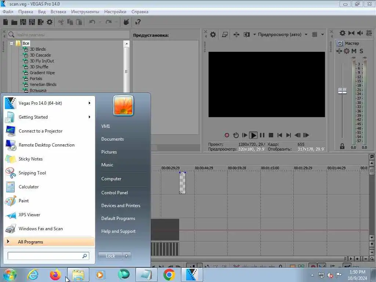
Task: Click the transitions list vertical scrollbar thumb
Action: pos(126,71)
